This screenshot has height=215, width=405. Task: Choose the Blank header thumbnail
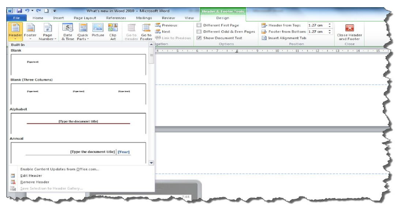click(78, 64)
